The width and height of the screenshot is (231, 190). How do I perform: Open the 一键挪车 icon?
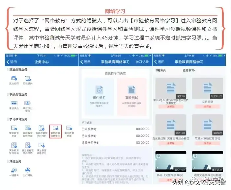(x=14, y=170)
